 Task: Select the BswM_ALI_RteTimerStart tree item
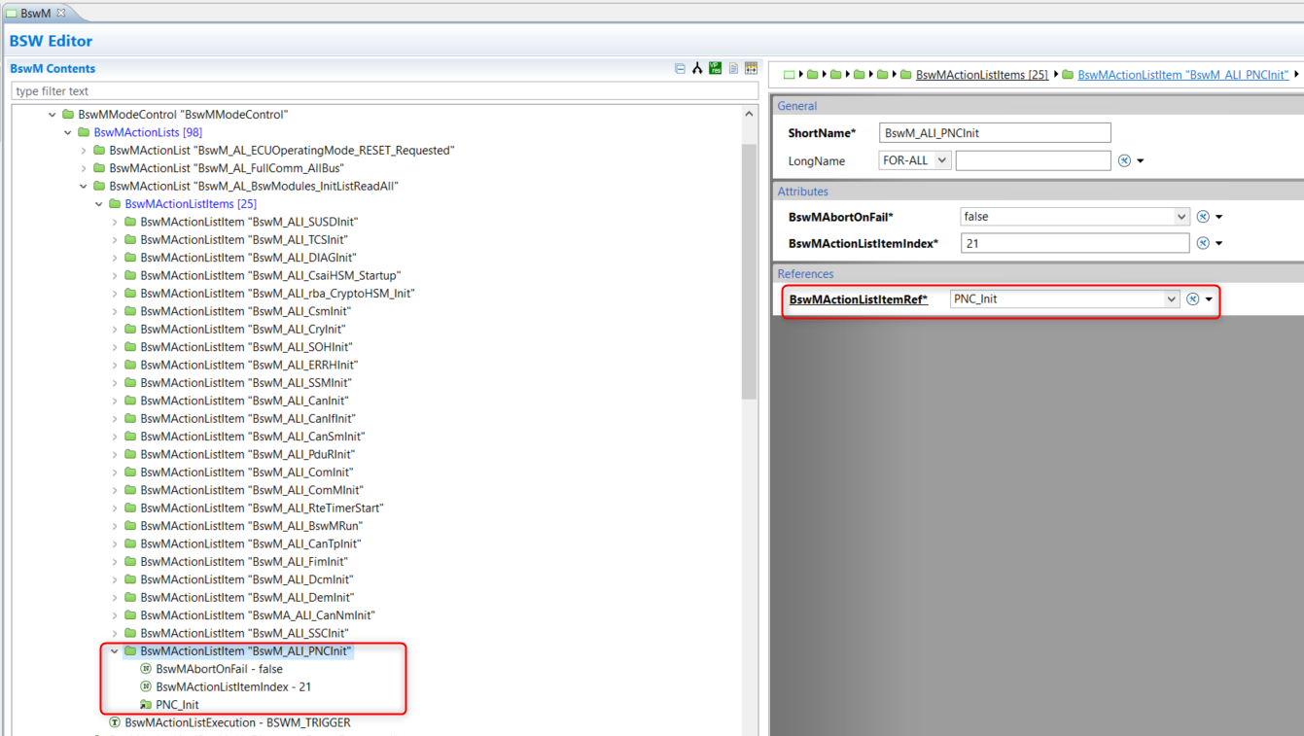tap(262, 508)
